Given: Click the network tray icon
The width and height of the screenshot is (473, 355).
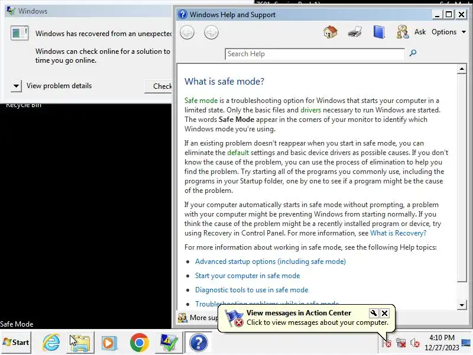Looking at the screenshot, I should (401, 343).
